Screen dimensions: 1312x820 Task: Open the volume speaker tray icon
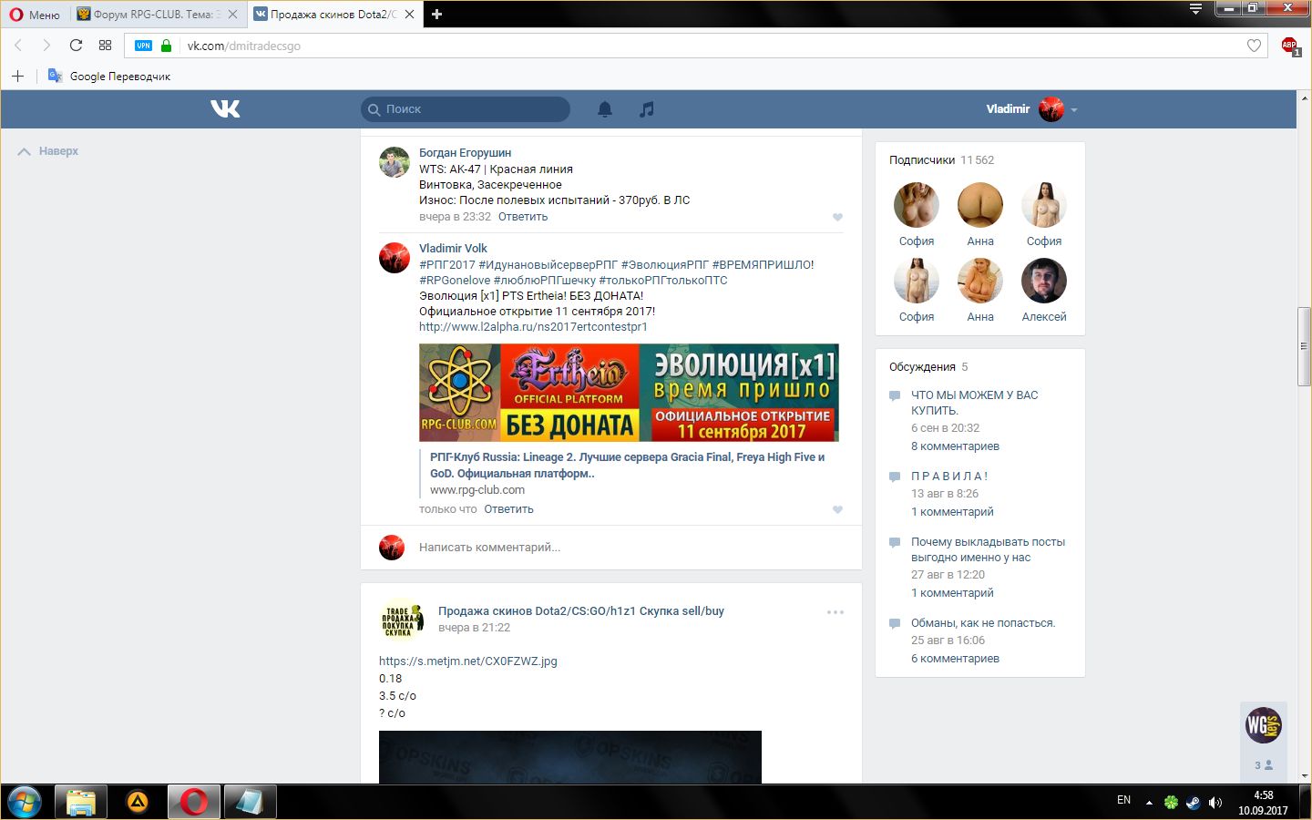pyautogui.click(x=1215, y=803)
